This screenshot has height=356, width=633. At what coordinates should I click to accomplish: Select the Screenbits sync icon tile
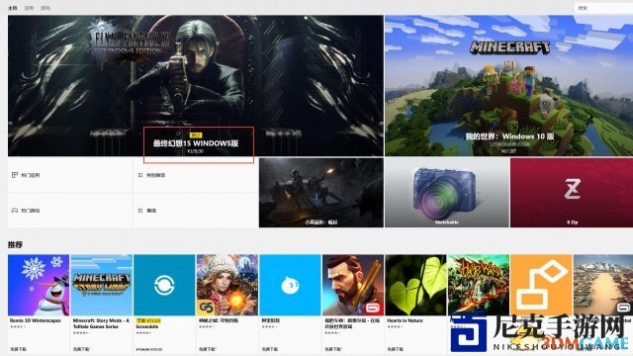click(x=164, y=285)
